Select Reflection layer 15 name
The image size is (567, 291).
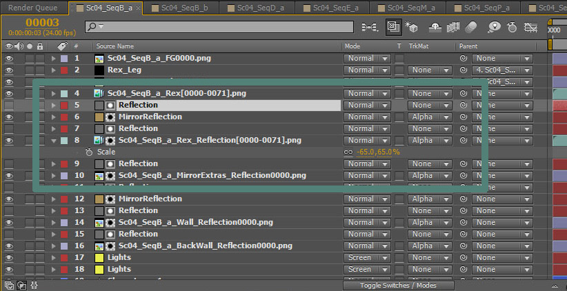(138, 234)
